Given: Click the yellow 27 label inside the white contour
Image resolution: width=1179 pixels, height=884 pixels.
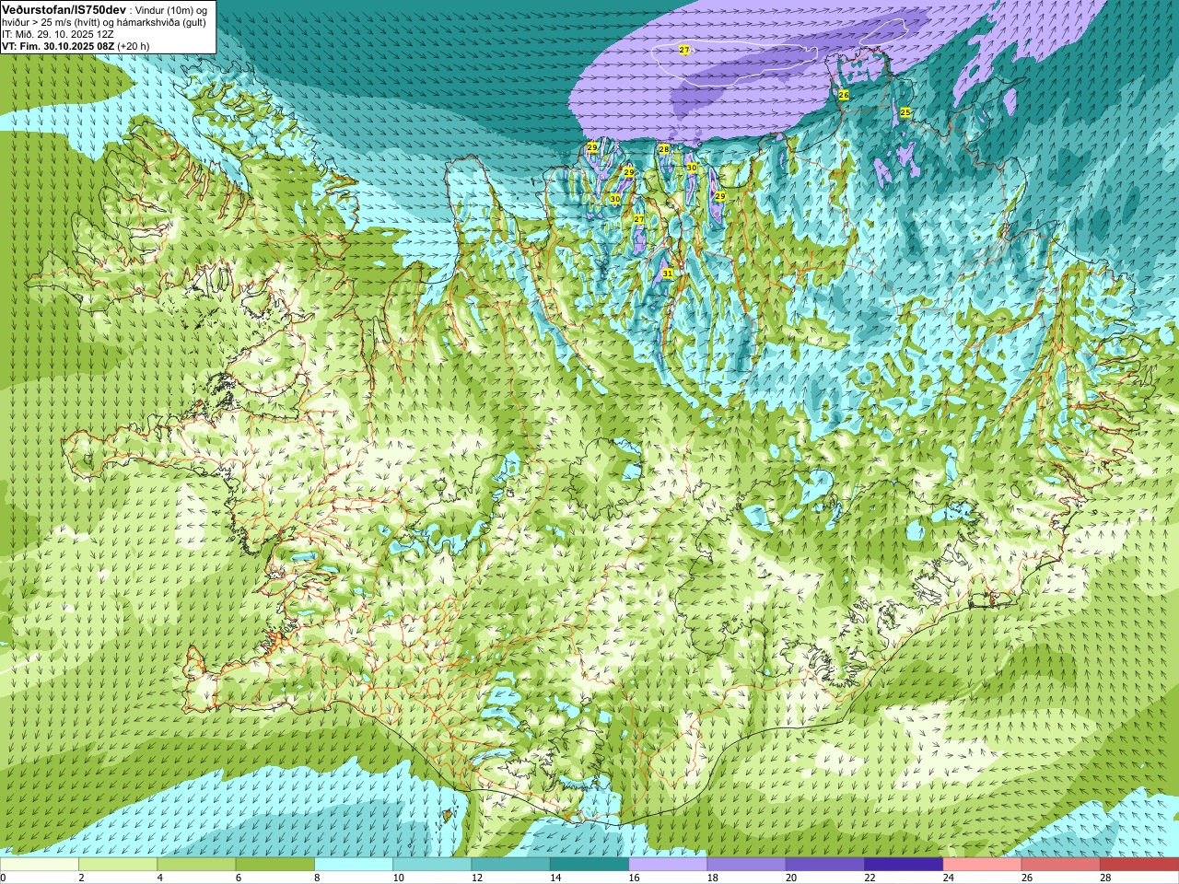Looking at the screenshot, I should 683,49.
